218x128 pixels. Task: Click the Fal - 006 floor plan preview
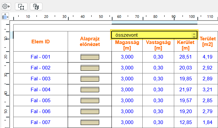(x=90, y=111)
